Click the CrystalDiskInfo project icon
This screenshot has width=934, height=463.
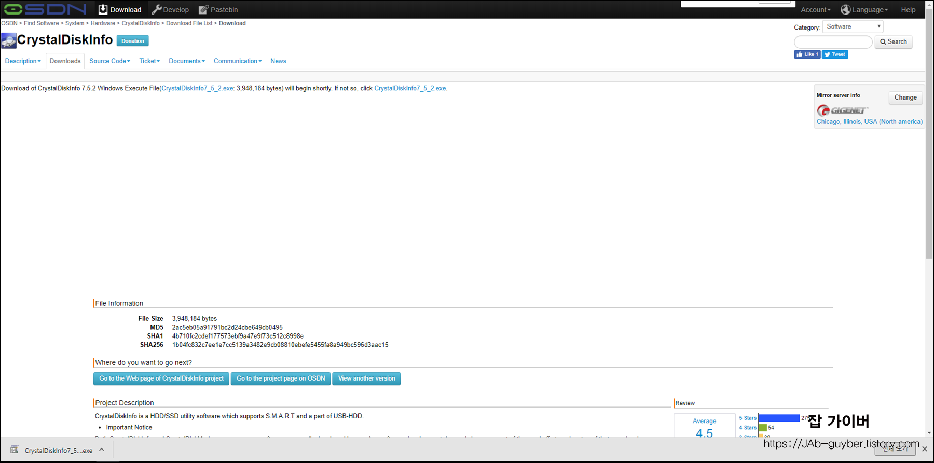pos(9,40)
